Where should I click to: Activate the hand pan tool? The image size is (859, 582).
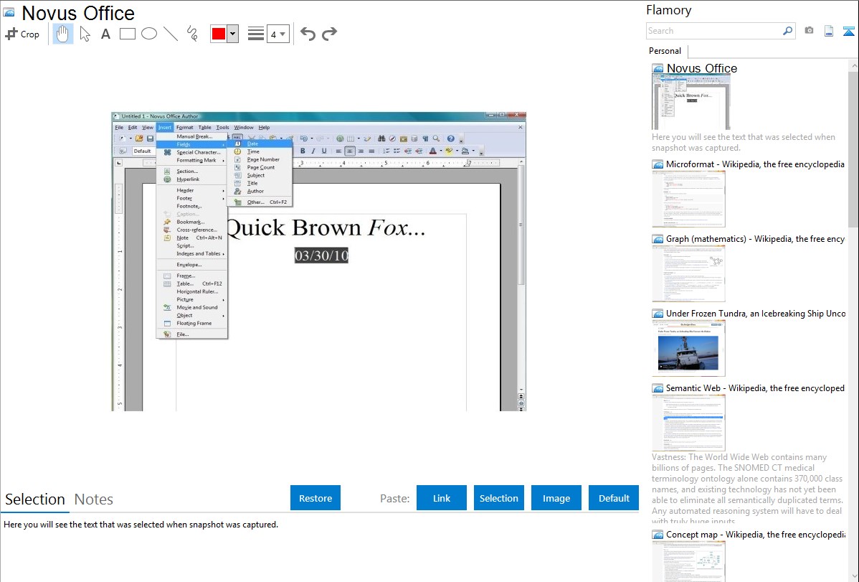(x=63, y=34)
